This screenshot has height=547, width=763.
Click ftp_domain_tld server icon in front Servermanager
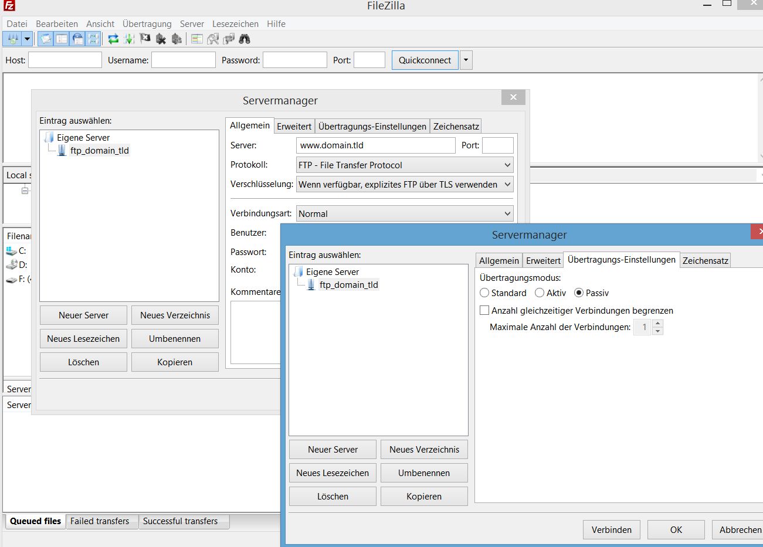tap(311, 285)
